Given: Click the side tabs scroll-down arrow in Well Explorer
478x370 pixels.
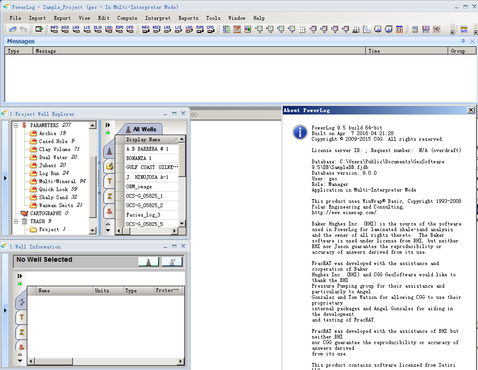Looking at the screenshot, I should click(108, 231).
